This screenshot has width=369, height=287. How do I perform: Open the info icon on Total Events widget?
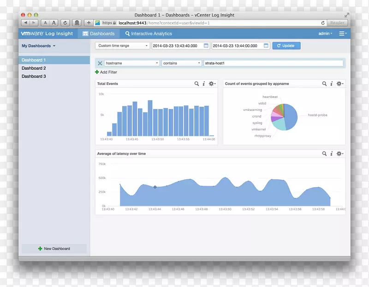coord(203,84)
